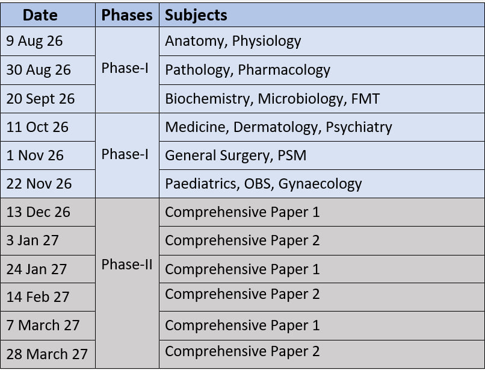Click the Phase-II merged cell
The width and height of the screenshot is (485, 370).
click(128, 283)
